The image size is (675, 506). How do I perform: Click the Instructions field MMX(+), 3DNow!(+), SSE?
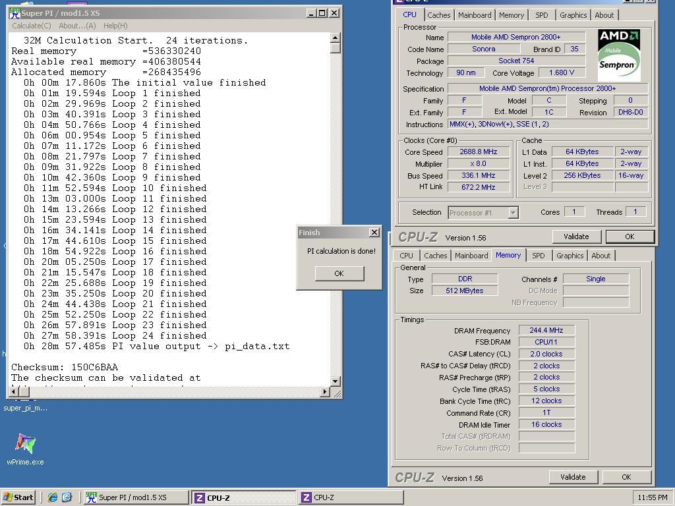pos(548,124)
